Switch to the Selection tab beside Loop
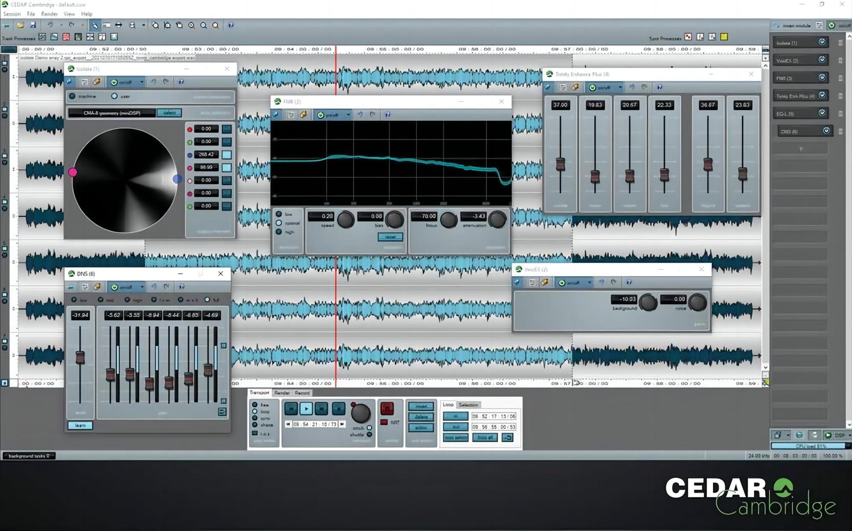This screenshot has width=852, height=531. (468, 405)
